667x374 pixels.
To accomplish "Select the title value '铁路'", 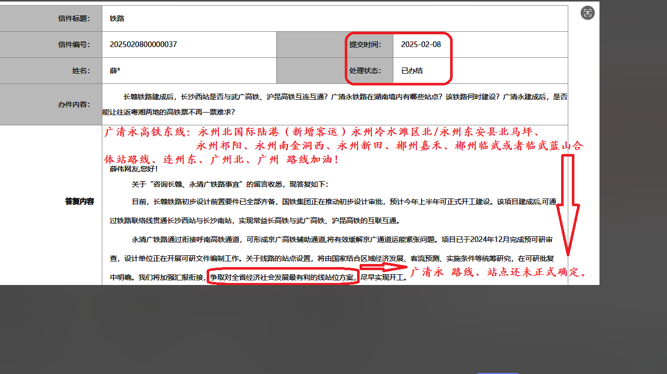I will click(117, 18).
